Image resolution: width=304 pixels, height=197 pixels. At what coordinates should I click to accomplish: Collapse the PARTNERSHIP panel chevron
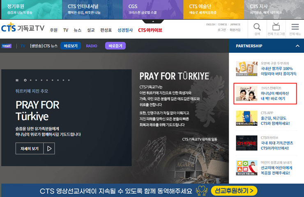click(x=297, y=46)
